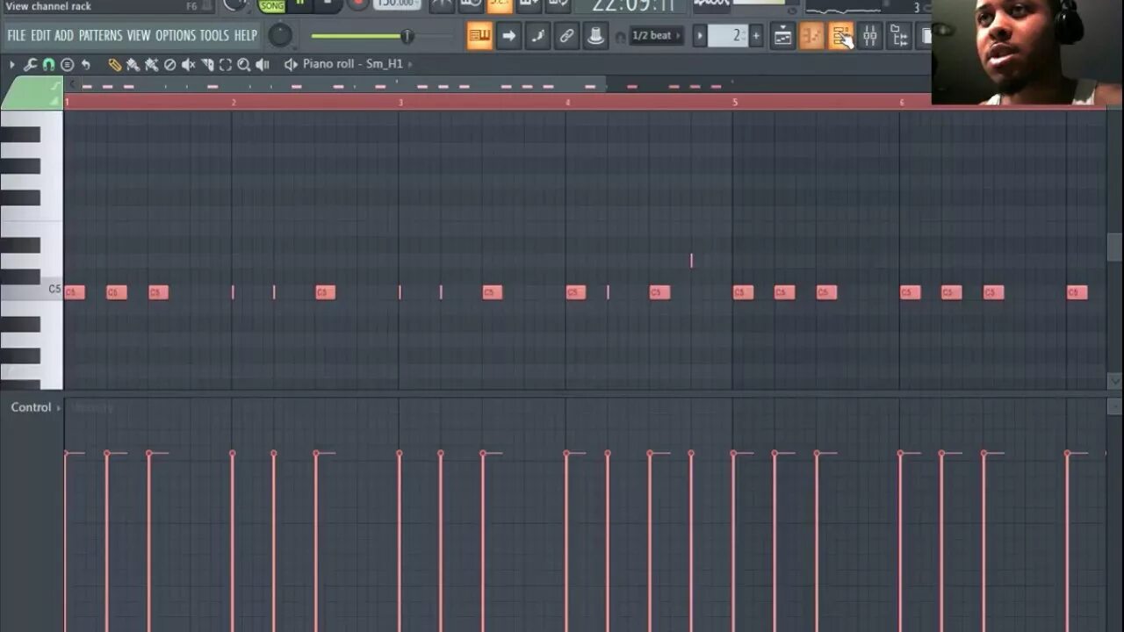Toggle the piano roll magnet snap icon
Screen dimensions: 1124x632
pyautogui.click(x=48, y=64)
